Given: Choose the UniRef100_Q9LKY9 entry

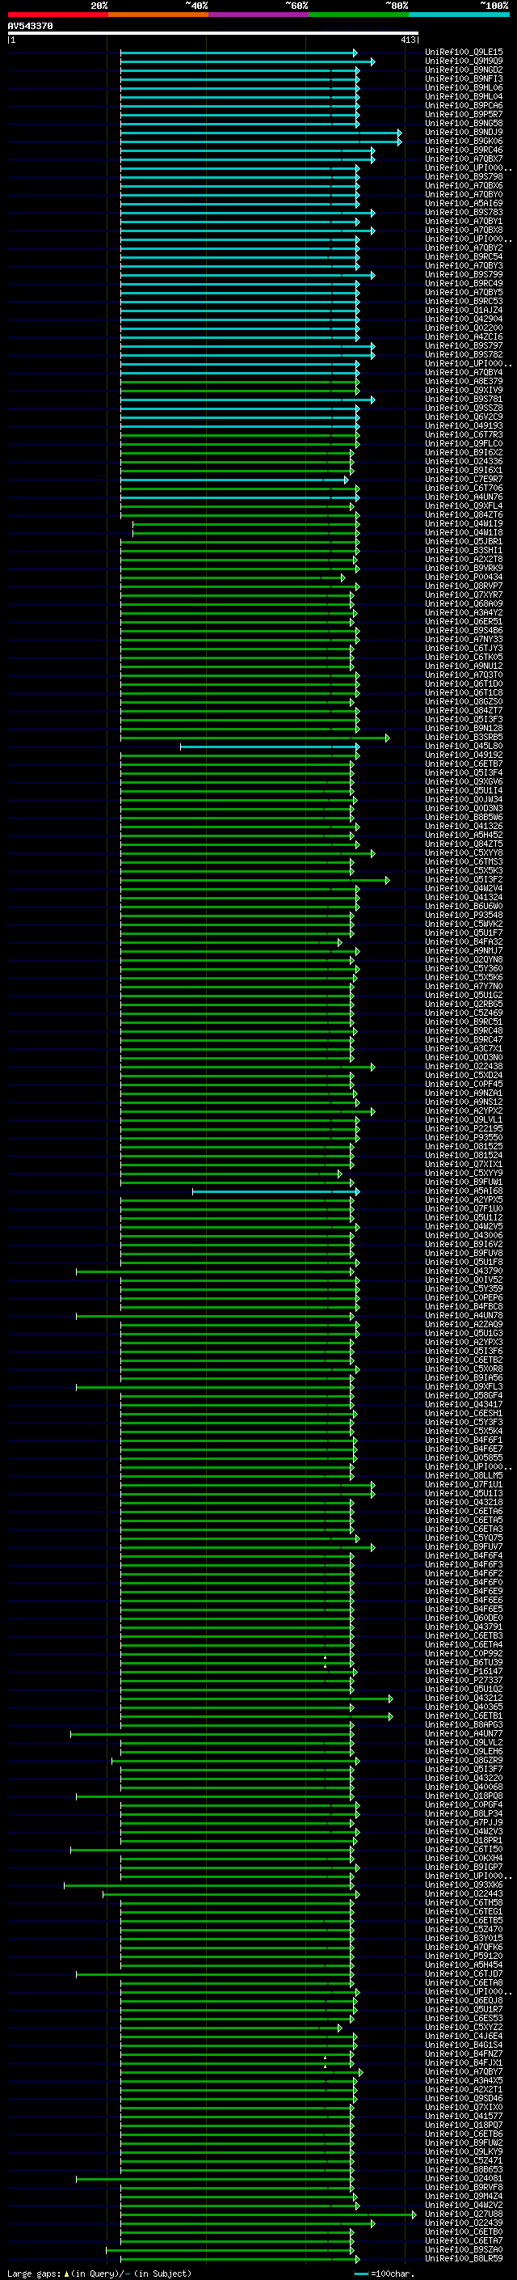Looking at the screenshot, I should (x=464, y=2151).
